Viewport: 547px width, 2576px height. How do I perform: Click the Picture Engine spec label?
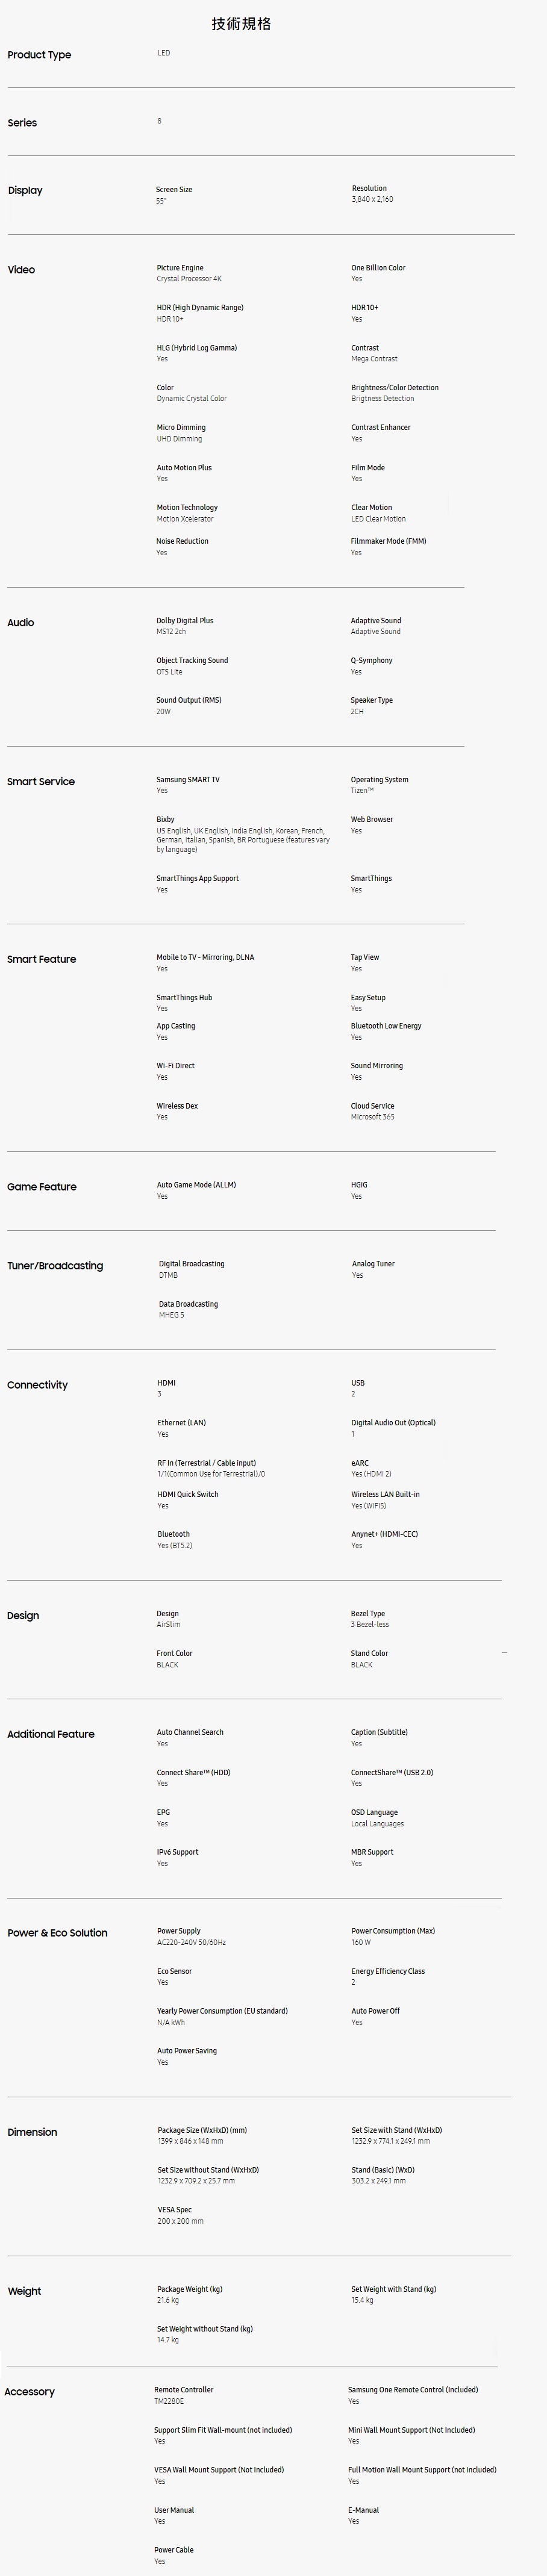[x=180, y=268]
